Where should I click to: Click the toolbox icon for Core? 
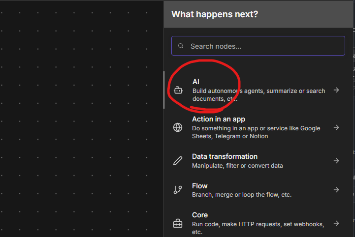click(x=178, y=223)
